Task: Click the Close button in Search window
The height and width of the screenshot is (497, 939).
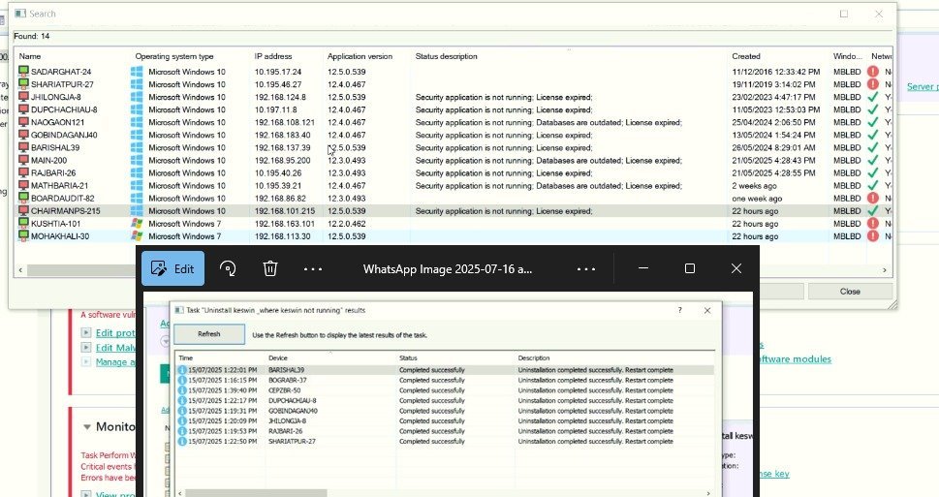Action: pyautogui.click(x=850, y=292)
